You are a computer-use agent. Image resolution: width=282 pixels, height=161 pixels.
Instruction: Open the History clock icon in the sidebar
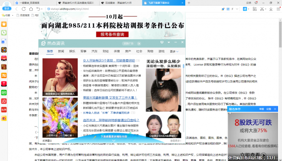point(4,33)
